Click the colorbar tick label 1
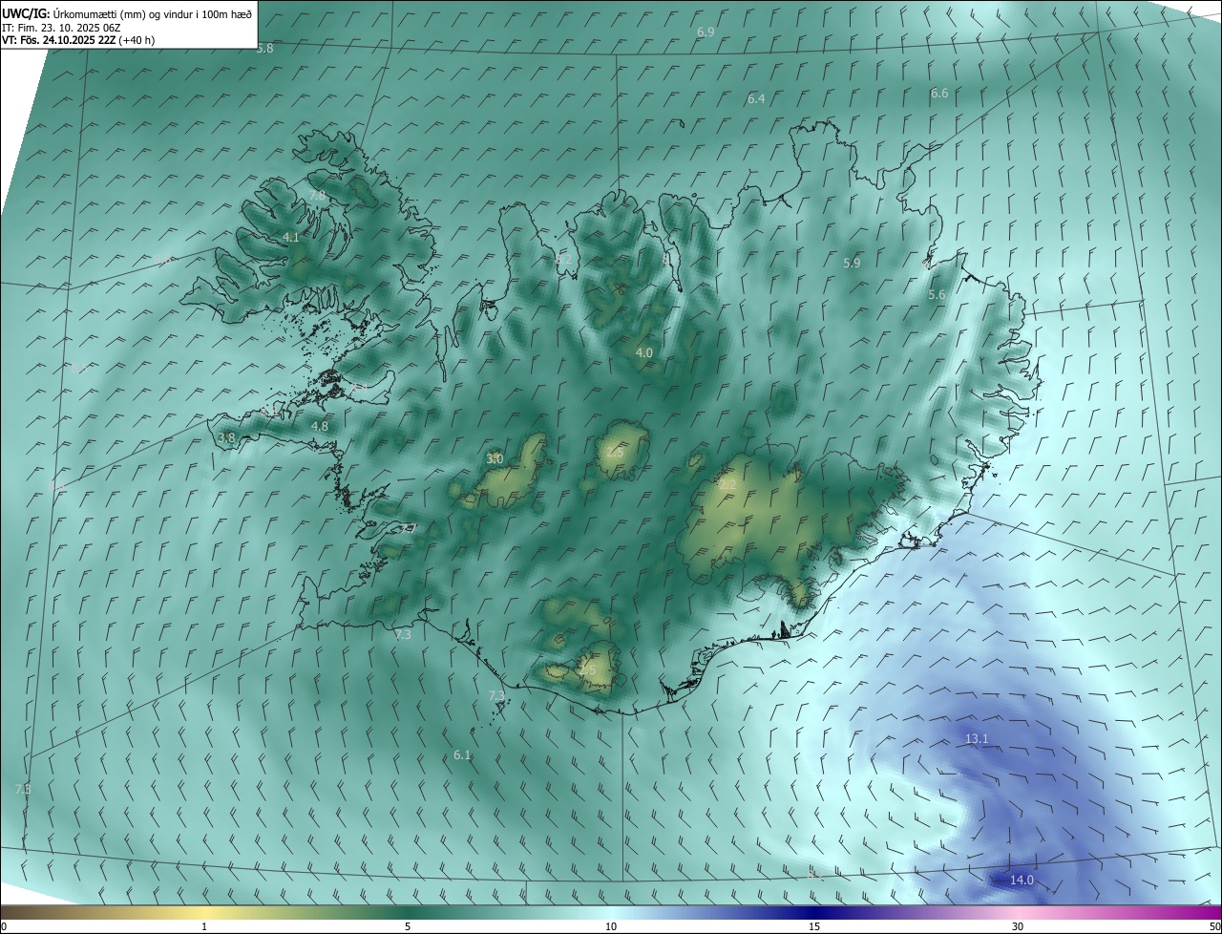 pyautogui.click(x=204, y=927)
